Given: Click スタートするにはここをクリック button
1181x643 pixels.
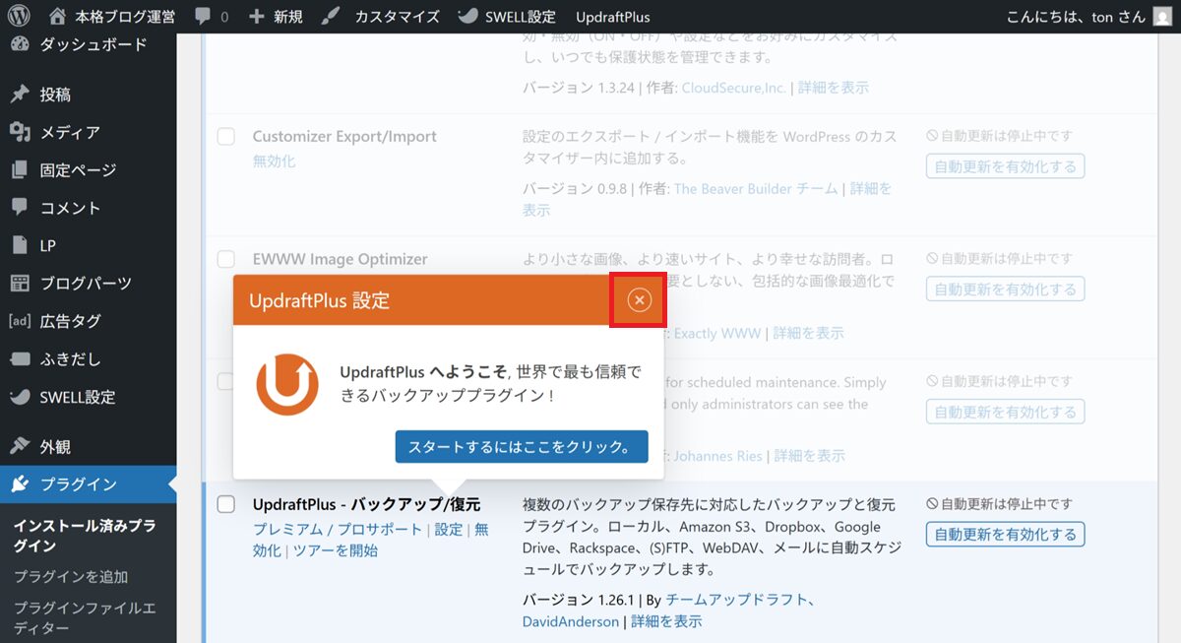Looking at the screenshot, I should (522, 446).
